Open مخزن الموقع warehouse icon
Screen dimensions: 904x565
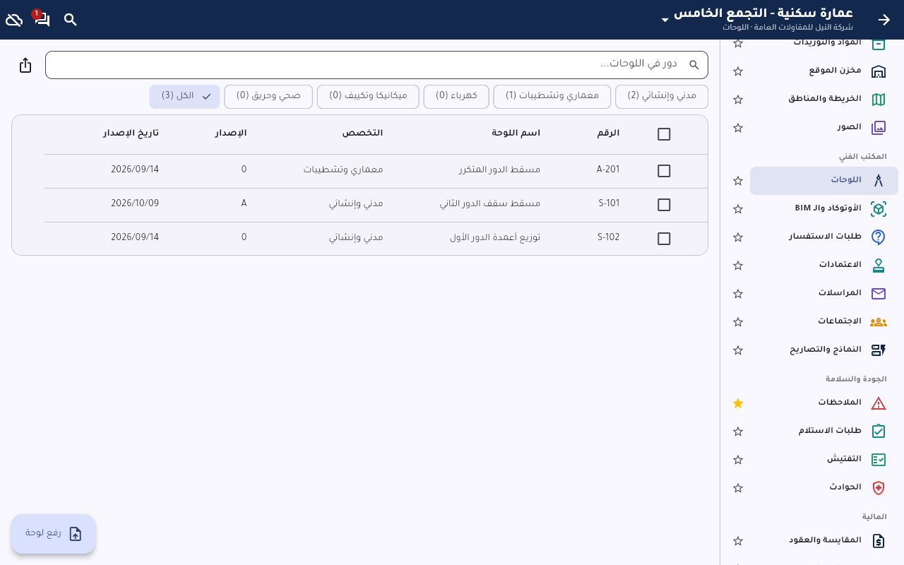tap(879, 71)
